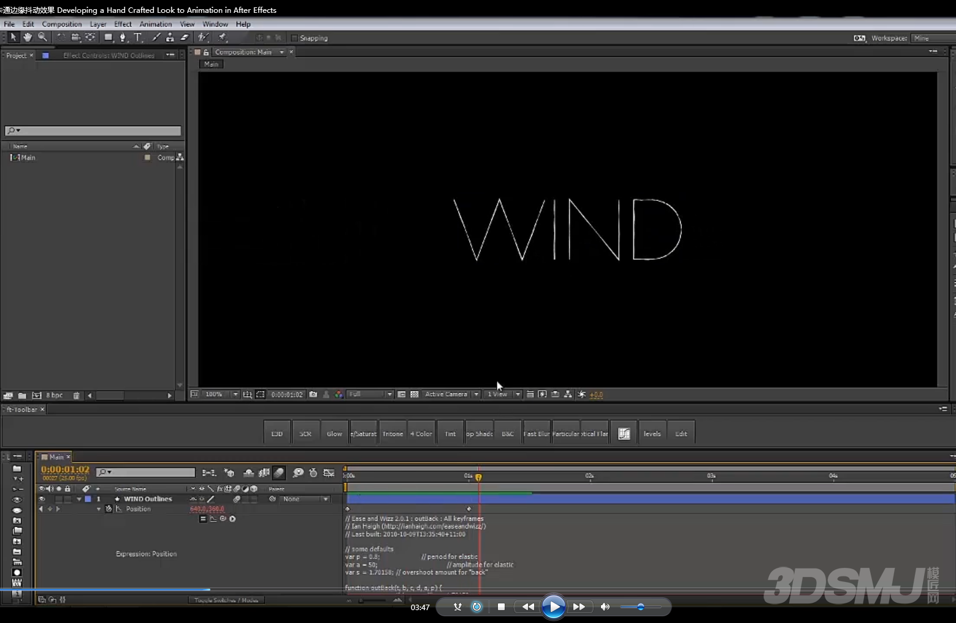Select the Hand tool
The width and height of the screenshot is (956, 623).
(28, 37)
